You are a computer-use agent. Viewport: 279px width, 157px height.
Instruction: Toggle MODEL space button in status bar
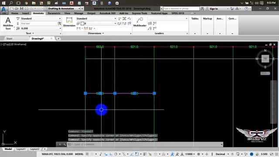(x=79, y=154)
